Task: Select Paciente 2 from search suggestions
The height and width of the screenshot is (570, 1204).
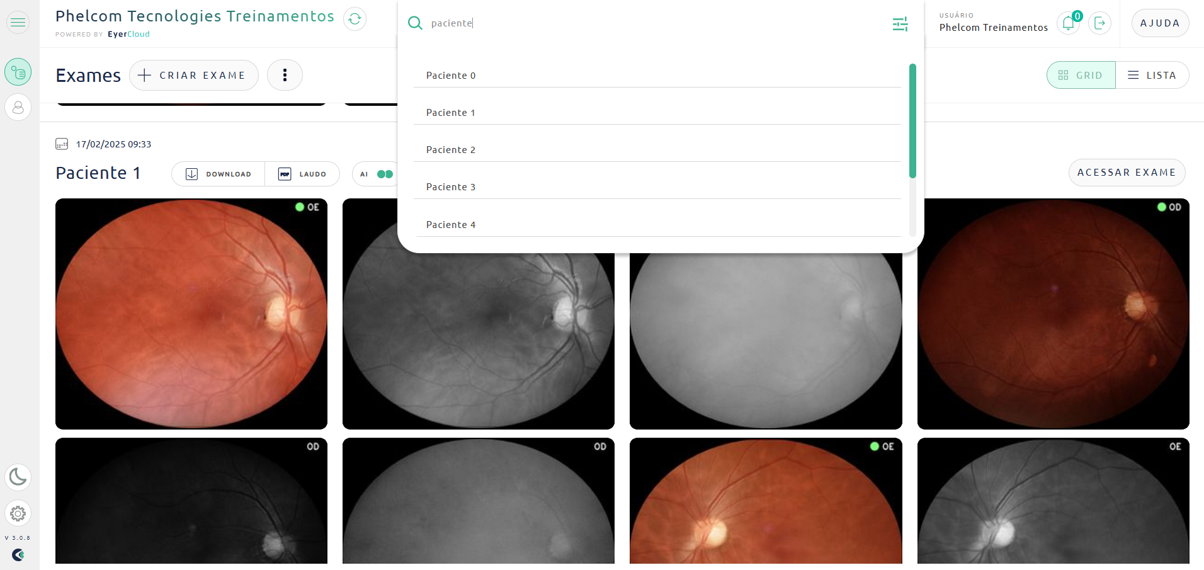Action: (x=657, y=150)
